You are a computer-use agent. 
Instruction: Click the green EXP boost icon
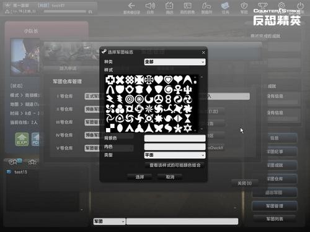[x=22, y=139]
